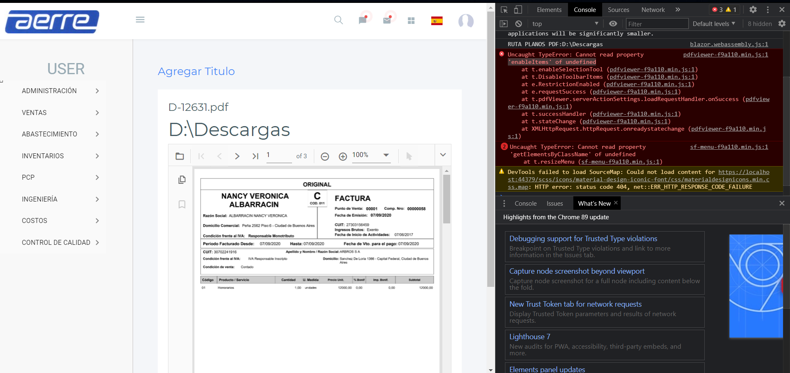
Task: Switch to the Network tab
Action: click(652, 10)
